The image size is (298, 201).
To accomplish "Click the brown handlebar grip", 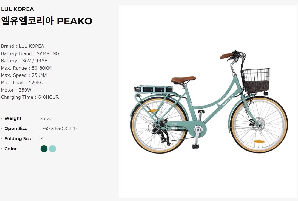I will pyautogui.click(x=226, y=56).
